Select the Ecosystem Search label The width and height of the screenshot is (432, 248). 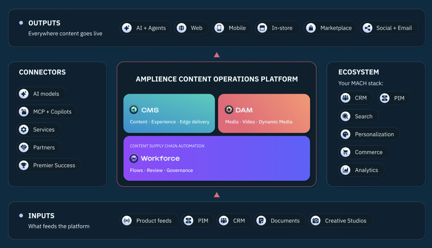pos(364,116)
